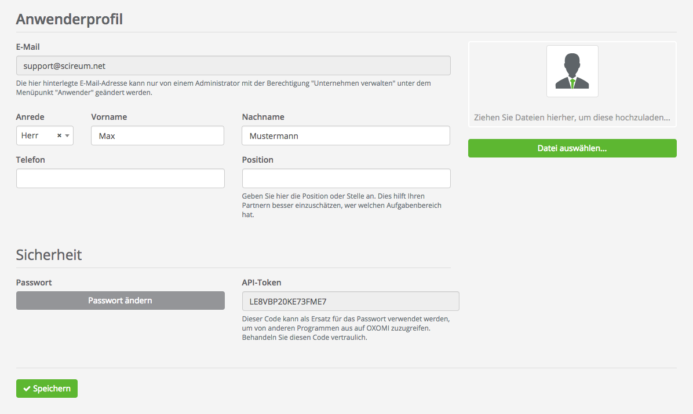Click the API-Token label text
This screenshot has width=693, height=414.
click(x=261, y=283)
